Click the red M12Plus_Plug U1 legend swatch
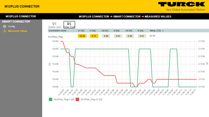 point(77,99)
